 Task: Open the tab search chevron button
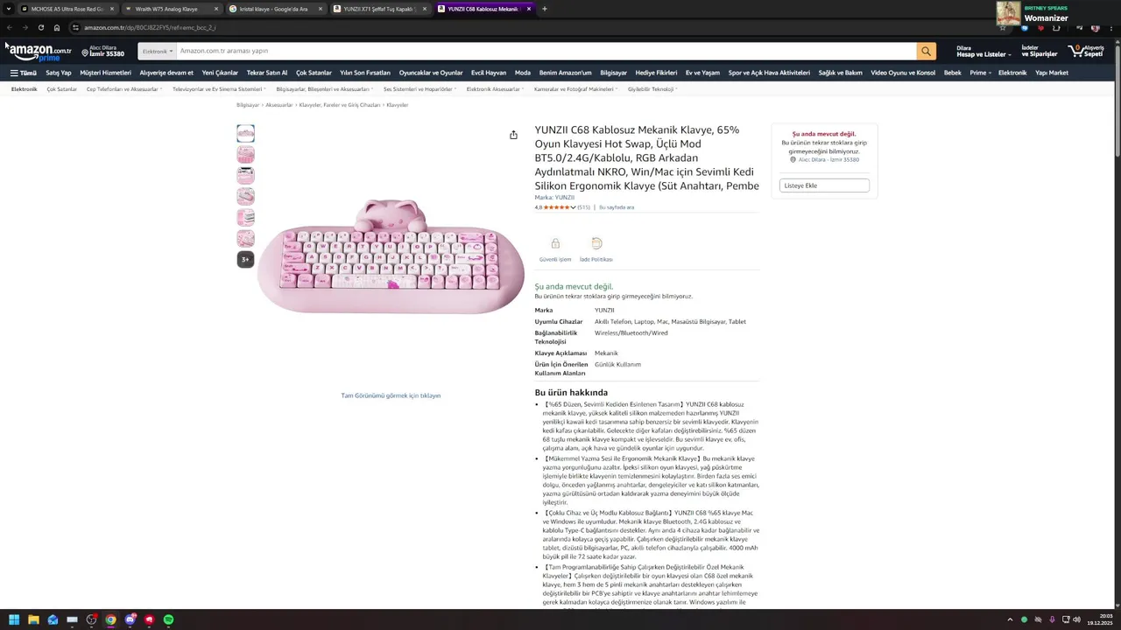click(x=9, y=9)
